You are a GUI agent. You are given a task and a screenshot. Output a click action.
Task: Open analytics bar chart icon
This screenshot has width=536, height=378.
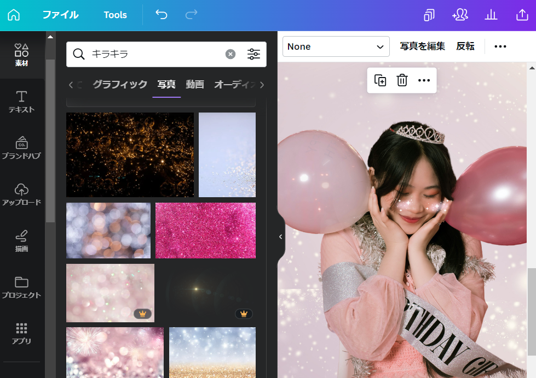[x=491, y=15]
